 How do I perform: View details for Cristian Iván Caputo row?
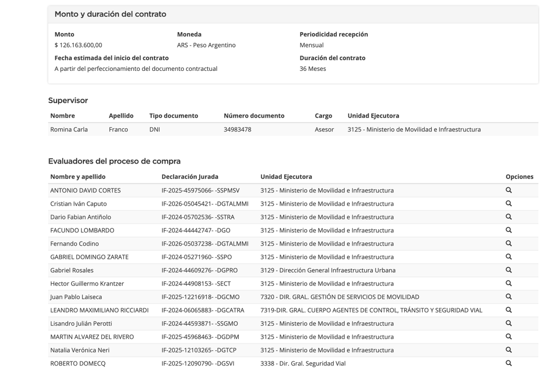pyautogui.click(x=509, y=203)
